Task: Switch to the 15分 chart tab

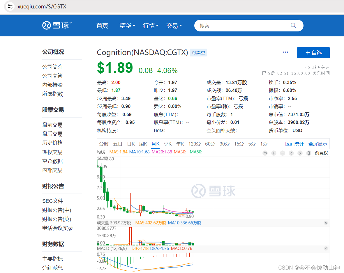Action: 239,144
